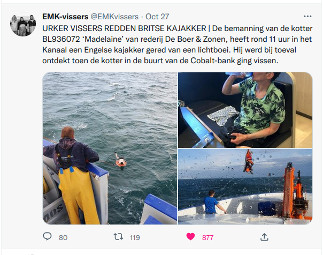323x255 pixels.
Task: Open the reply comment icon
Action: coord(47,236)
